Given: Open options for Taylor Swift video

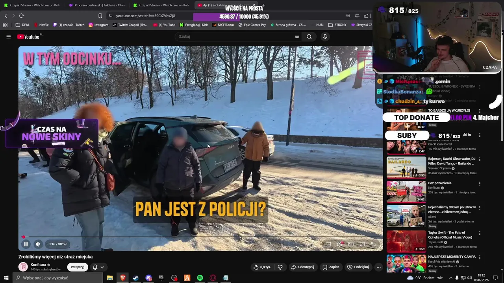Looking at the screenshot, I should [x=480, y=233].
